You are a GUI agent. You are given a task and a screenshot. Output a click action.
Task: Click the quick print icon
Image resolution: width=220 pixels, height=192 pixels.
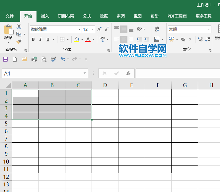[34, 59]
